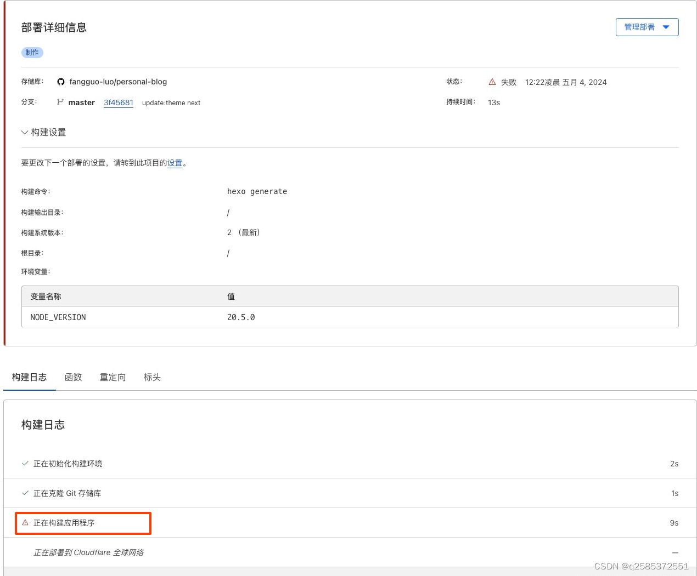Click the check icon on 正在初始化构建环境 row
Image resolution: width=697 pixels, height=576 pixels.
click(x=25, y=463)
